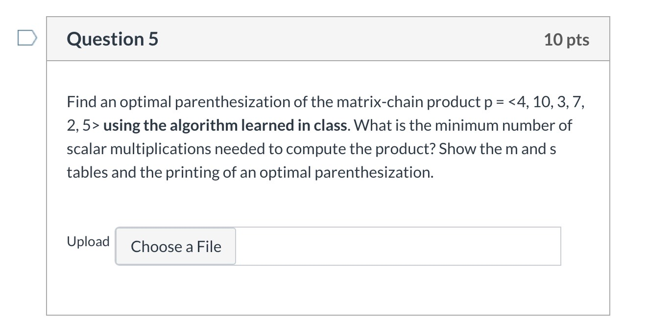
Task: Click the Upload label
Action: 88,241
